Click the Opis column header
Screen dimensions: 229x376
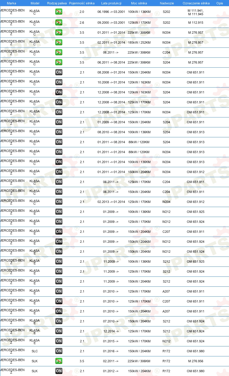click(220, 3)
